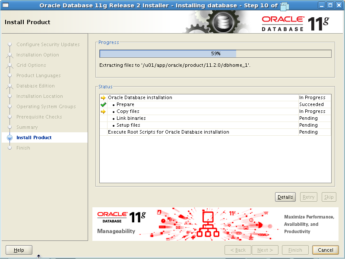The height and width of the screenshot is (259, 345).
Task: Select the Setup files row
Action: pyautogui.click(x=215, y=125)
